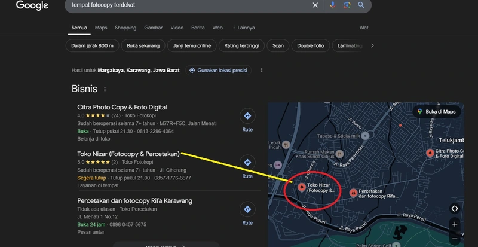Screen dimensions: 478x247
Task: Click Buka di Maps button
Action: pos(437,112)
